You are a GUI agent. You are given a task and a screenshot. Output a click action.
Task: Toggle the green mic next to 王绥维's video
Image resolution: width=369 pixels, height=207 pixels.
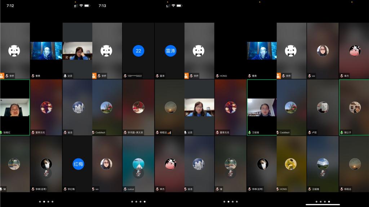pos(249,132)
